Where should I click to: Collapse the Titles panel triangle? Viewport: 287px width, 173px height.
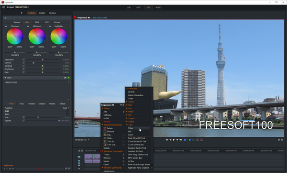5,78
